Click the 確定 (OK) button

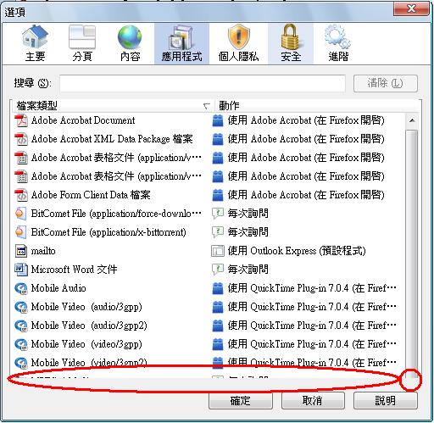click(241, 400)
